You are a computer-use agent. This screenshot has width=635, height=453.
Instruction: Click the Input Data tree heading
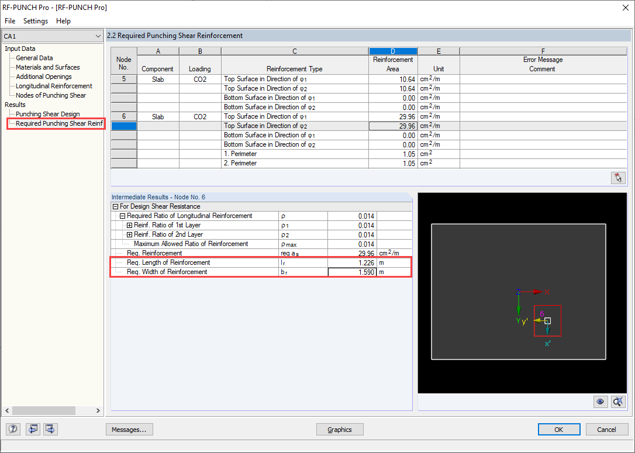20,49
